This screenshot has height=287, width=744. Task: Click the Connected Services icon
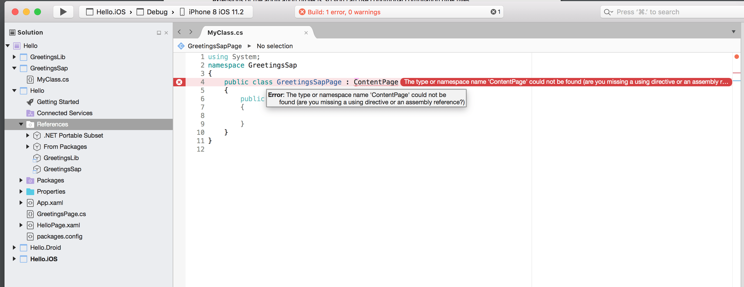coord(30,113)
